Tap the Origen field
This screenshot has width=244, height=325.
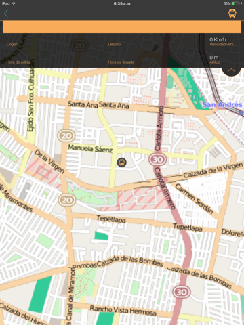point(12,45)
